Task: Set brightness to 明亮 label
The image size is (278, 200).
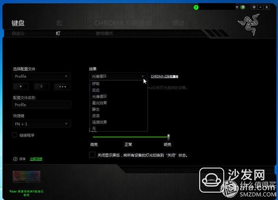Action: [167, 144]
